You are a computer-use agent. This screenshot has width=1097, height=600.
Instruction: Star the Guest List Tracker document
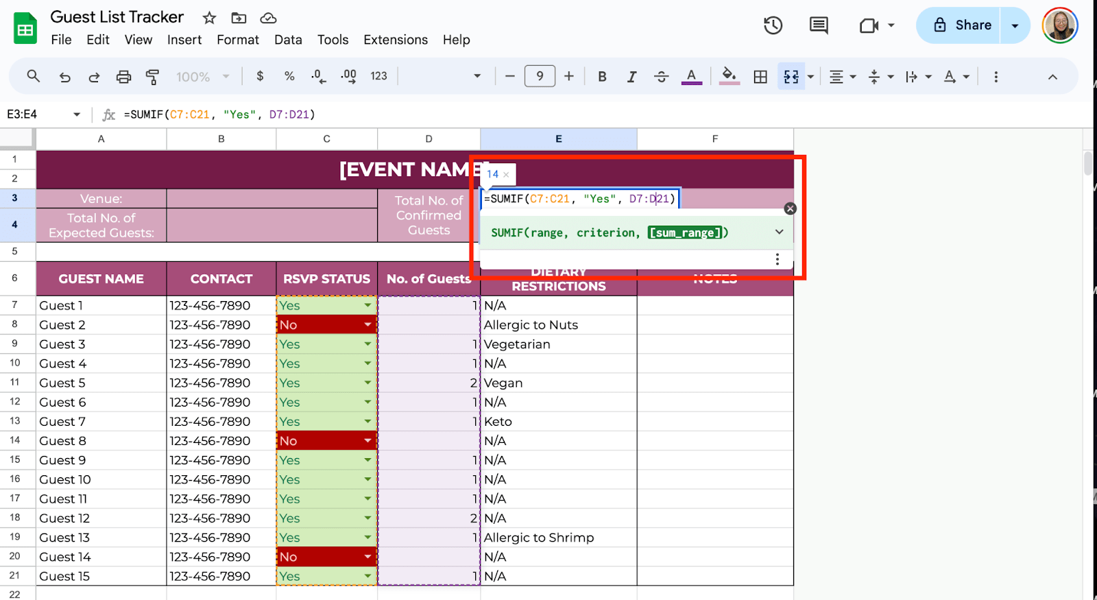coord(209,18)
